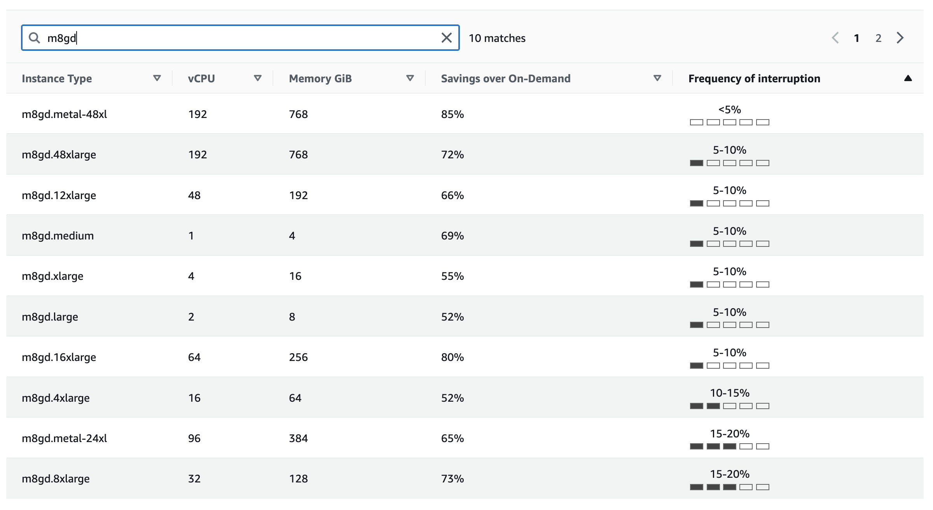The image size is (933, 510).
Task: Click 55% savings for m8gd.xlarge
Action: (453, 276)
